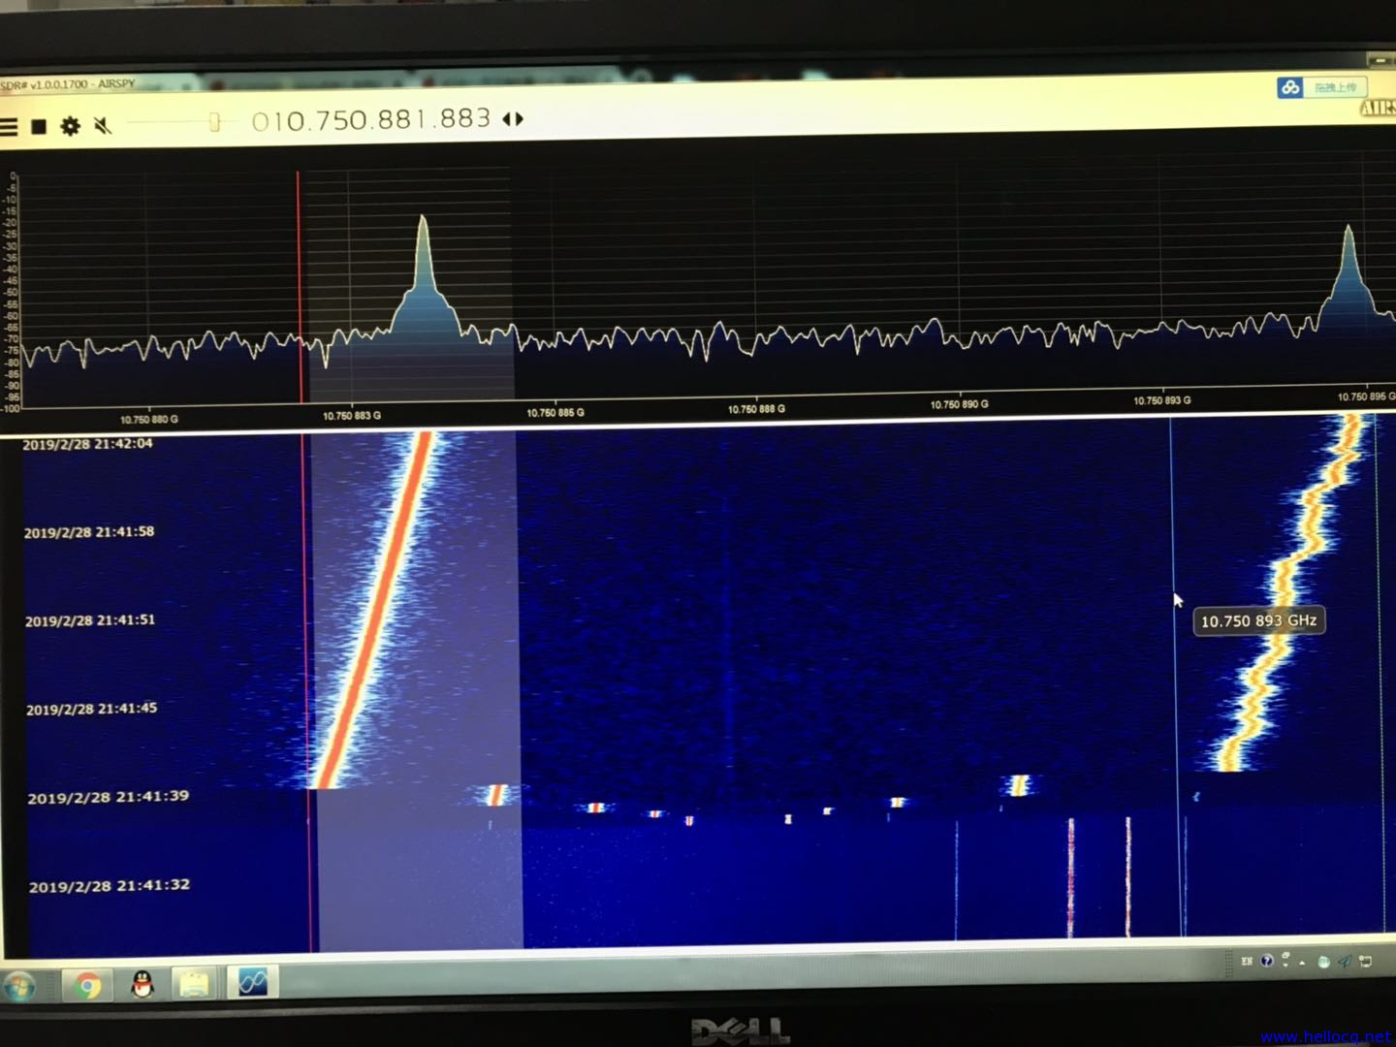Show hidden tray icons with up arrow

pos(1302,962)
